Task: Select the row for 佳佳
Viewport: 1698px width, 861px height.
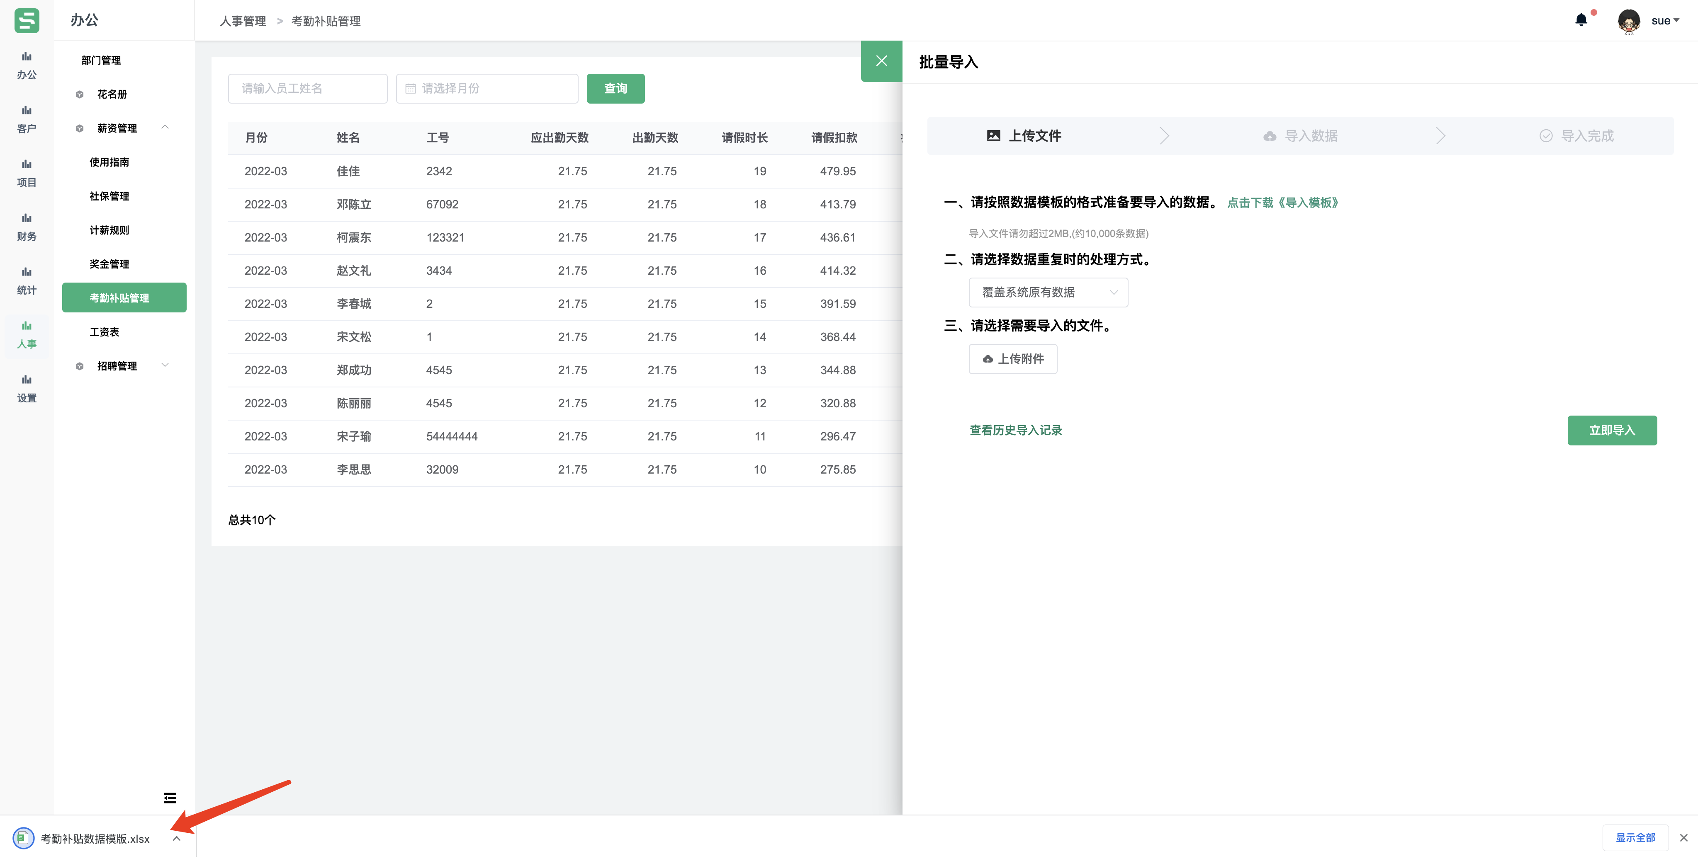Action: click(565, 171)
